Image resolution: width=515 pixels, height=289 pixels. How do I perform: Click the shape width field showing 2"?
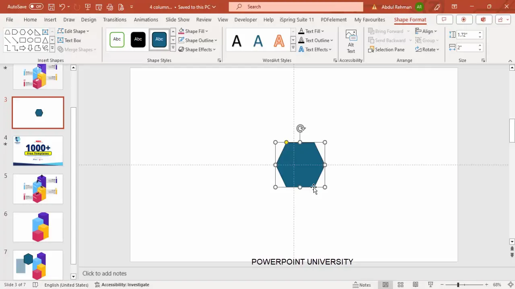click(467, 47)
